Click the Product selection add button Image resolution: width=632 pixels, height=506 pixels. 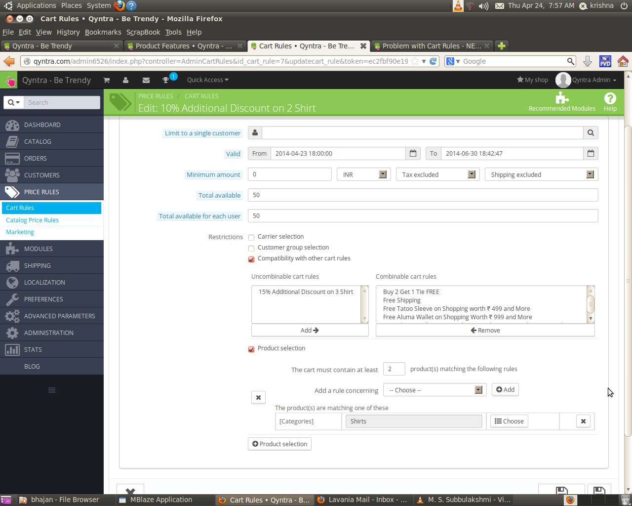point(279,444)
